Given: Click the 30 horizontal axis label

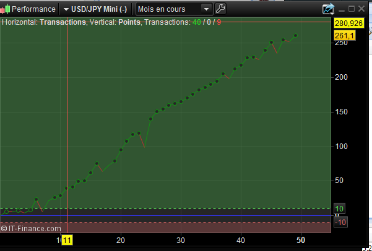Looking at the screenshot, I should tap(181, 240).
